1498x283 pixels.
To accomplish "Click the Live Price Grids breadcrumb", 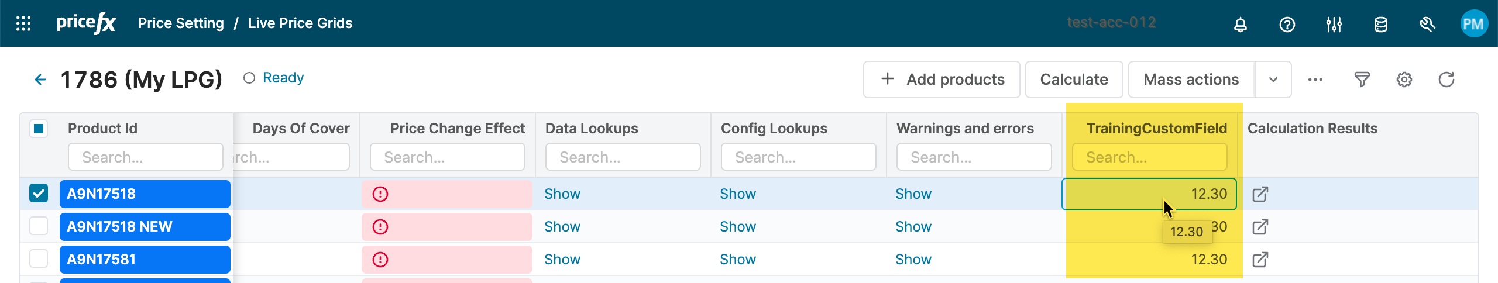I will [300, 23].
